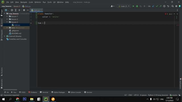Toggle read-only lock icon in status bar

pos(179,95)
